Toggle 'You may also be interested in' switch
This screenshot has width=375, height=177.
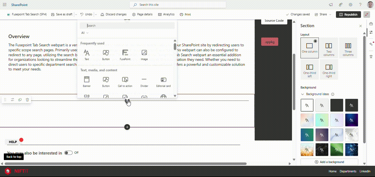(x=68, y=153)
